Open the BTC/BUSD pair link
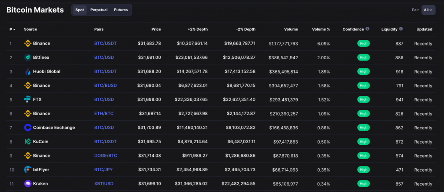 tap(106, 86)
